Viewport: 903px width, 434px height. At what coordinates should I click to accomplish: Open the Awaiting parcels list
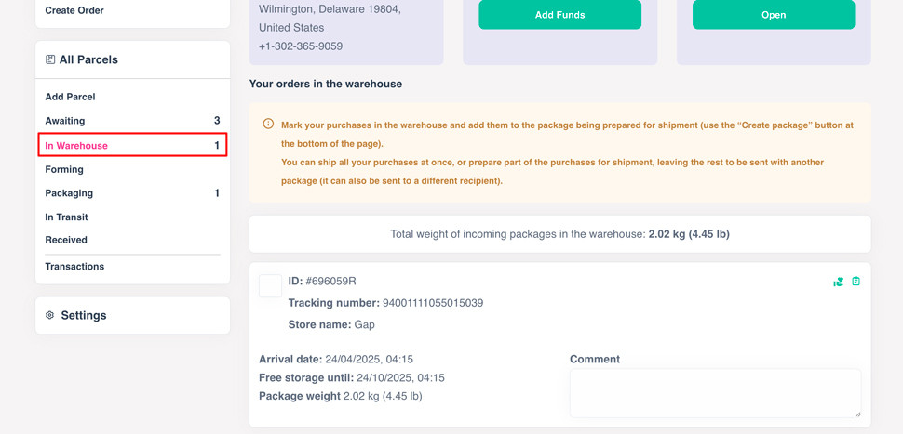click(65, 121)
